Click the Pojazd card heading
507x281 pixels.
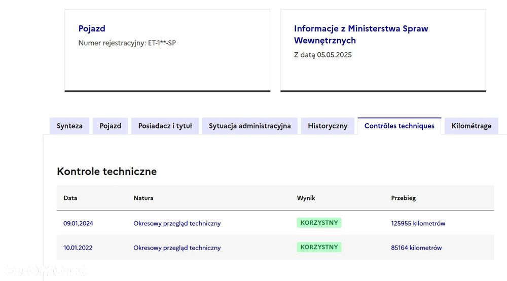point(92,28)
